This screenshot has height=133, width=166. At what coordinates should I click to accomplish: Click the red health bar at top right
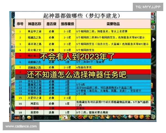tap(153, 14)
